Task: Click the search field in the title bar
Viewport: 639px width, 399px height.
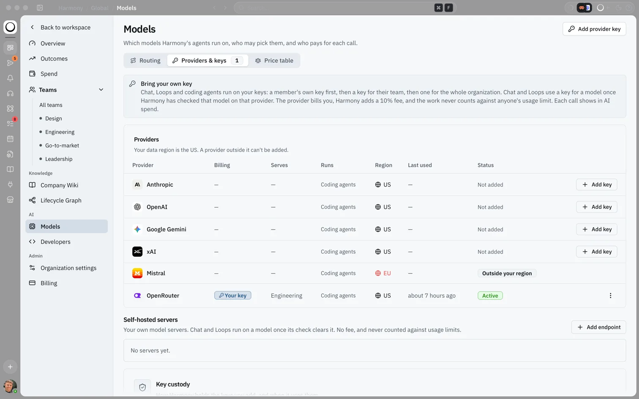Action: point(345,8)
